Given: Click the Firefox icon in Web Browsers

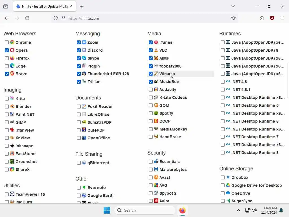Looking at the screenshot, I should [12, 58].
